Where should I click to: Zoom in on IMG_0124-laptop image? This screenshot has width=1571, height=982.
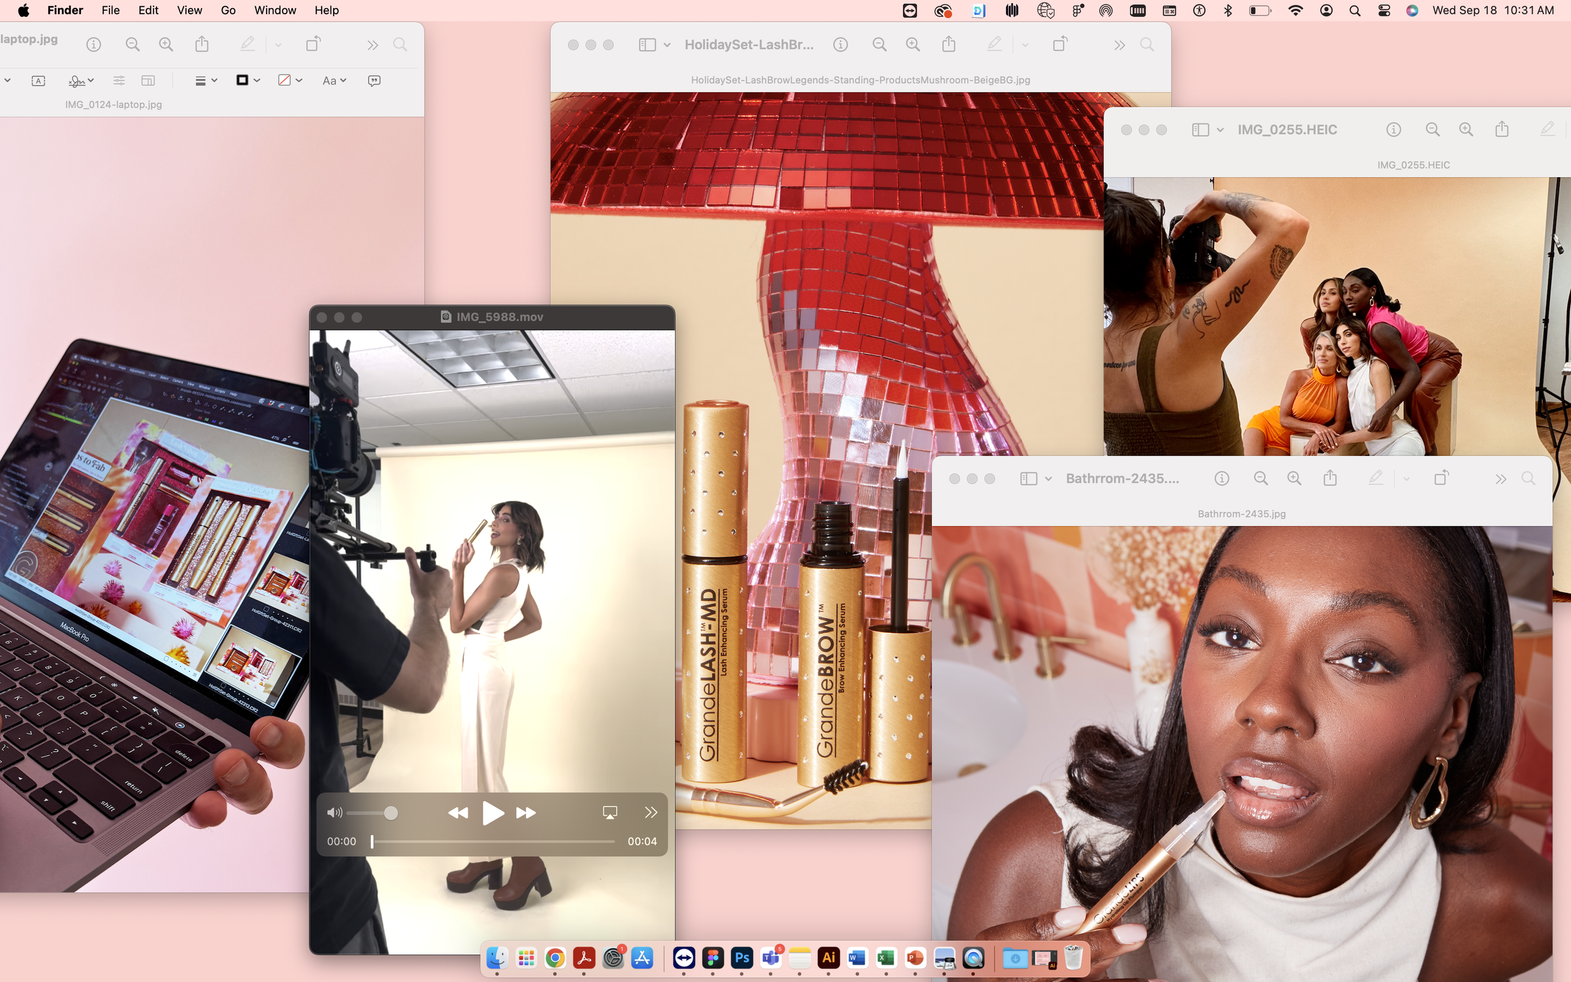pyautogui.click(x=167, y=45)
